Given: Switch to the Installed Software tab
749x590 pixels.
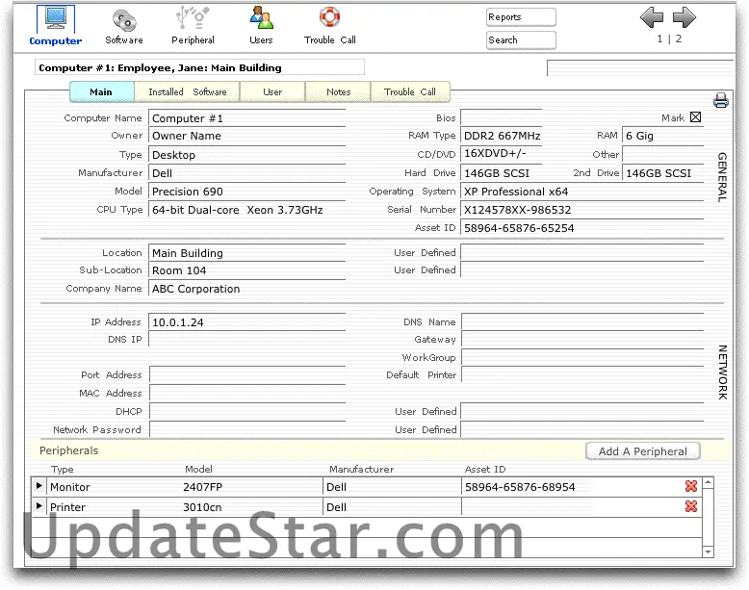Looking at the screenshot, I should 187,91.
